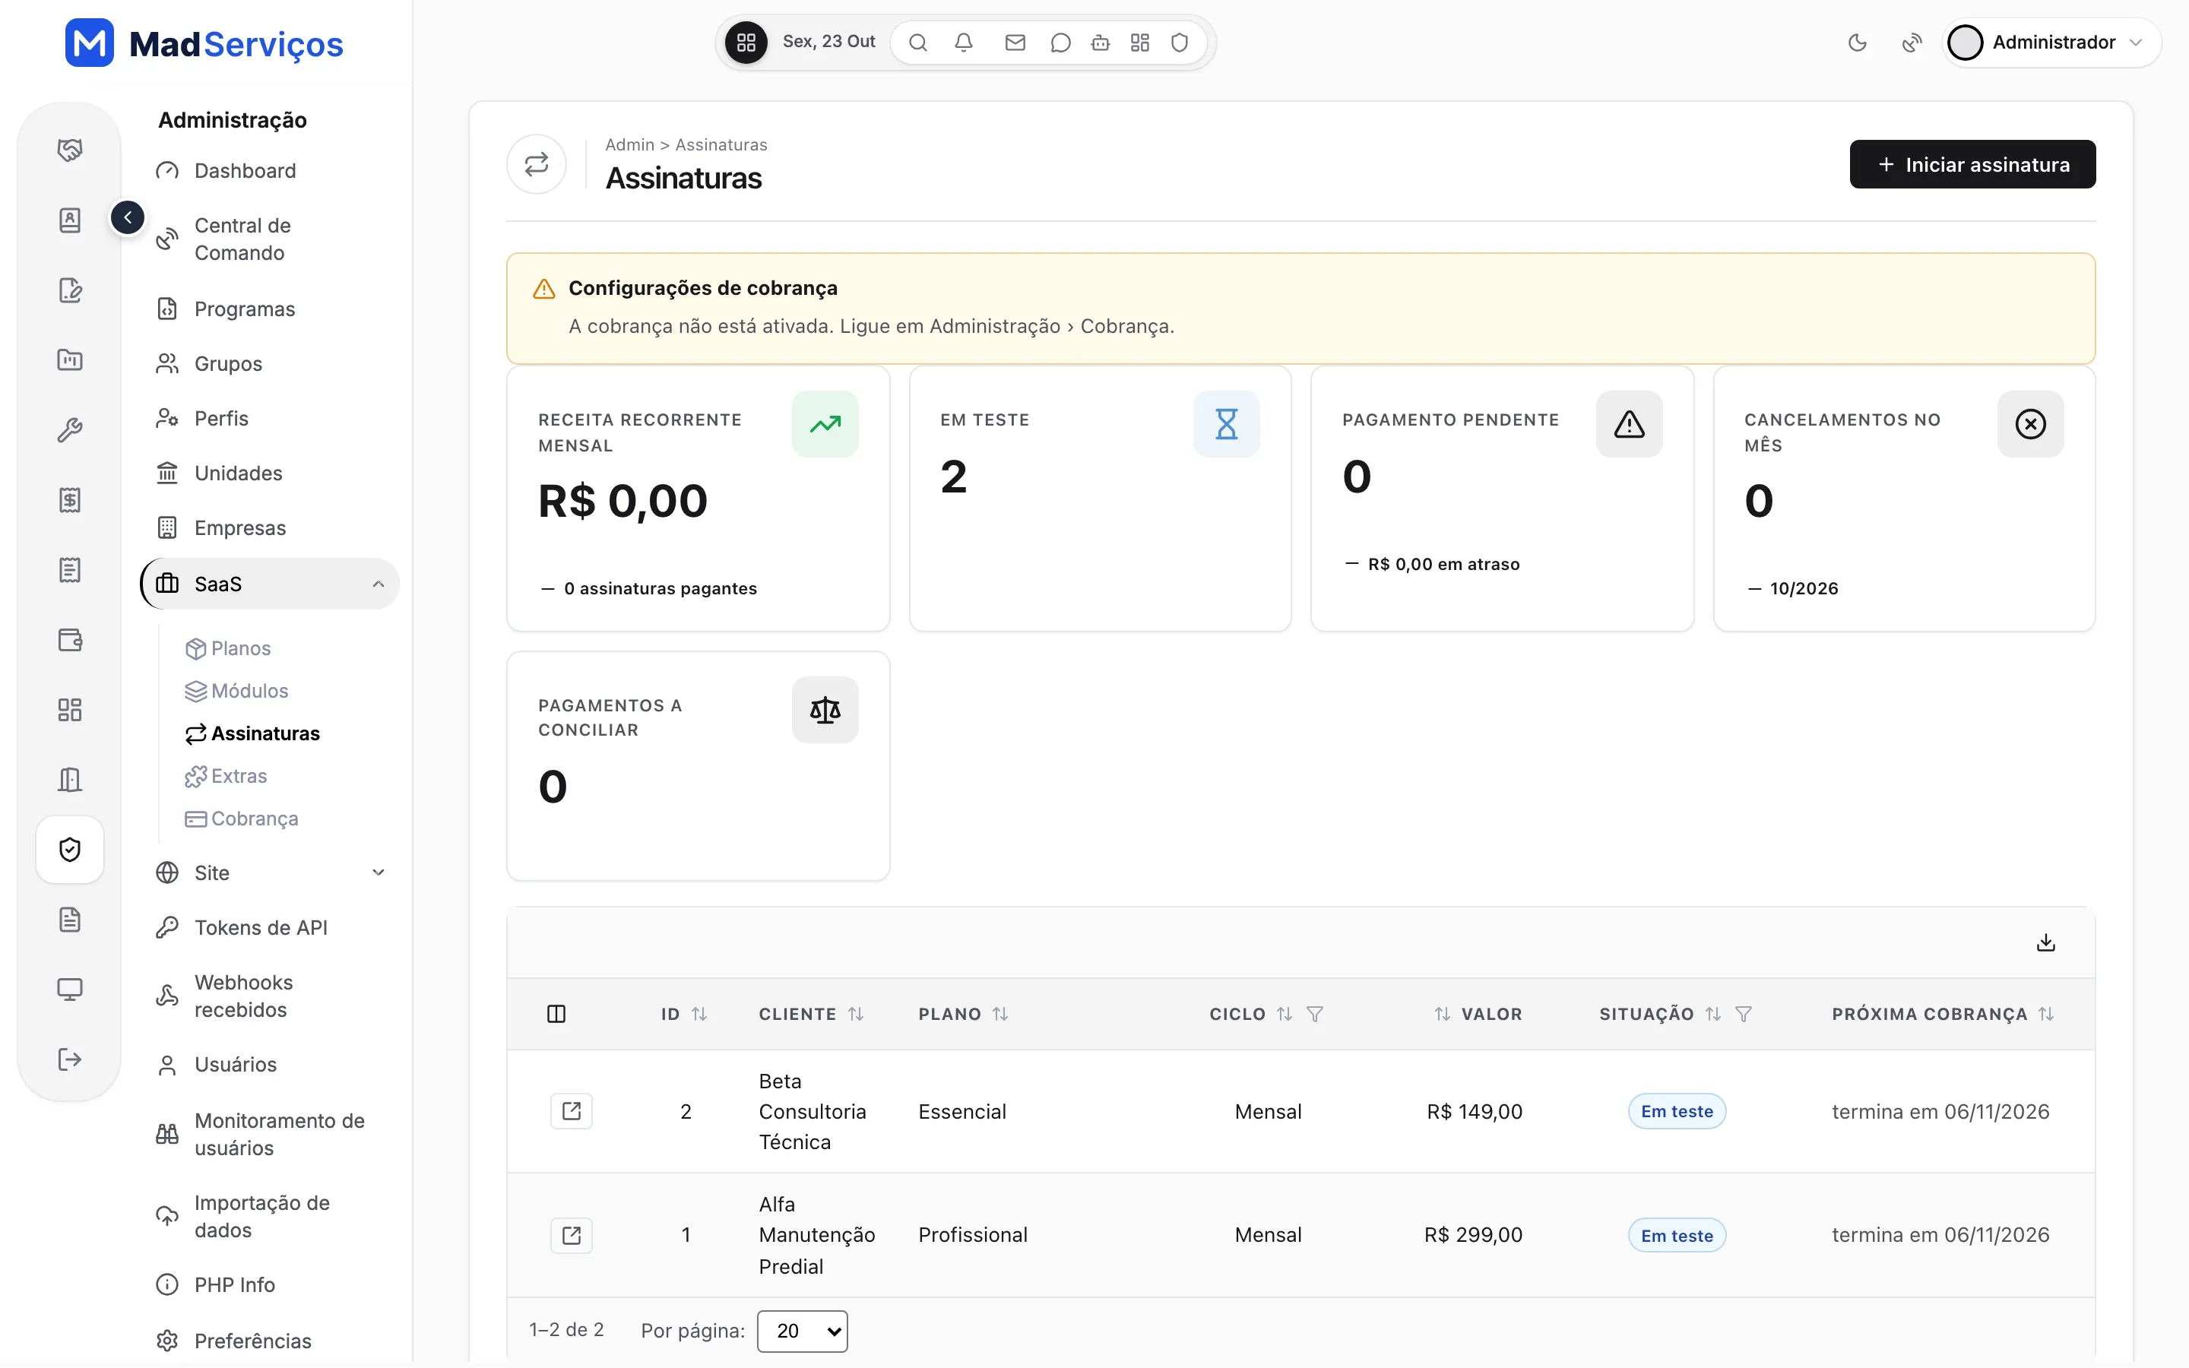The width and height of the screenshot is (2189, 1368).
Task: Click the Iniciar assinatura button
Action: (x=1972, y=165)
